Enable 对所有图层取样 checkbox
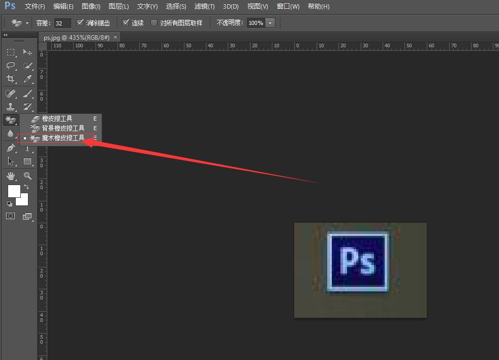This screenshot has width=499, height=360. [x=153, y=23]
